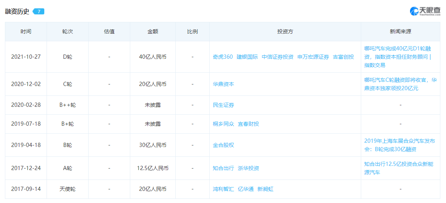Click the A轮 round cell

67,168
